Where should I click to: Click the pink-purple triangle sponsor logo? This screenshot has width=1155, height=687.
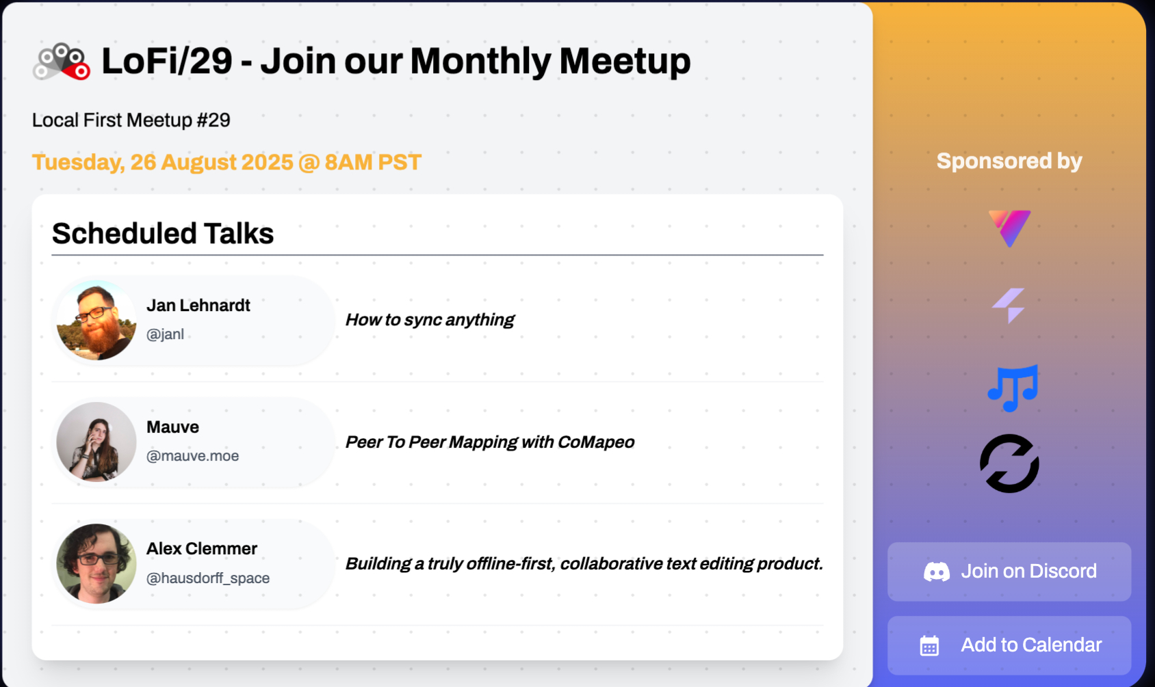coord(1009,228)
